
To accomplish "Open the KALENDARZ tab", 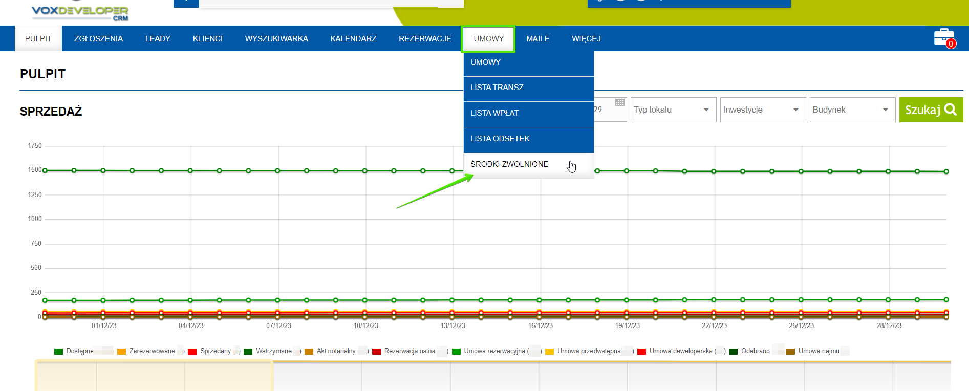I will pos(353,39).
